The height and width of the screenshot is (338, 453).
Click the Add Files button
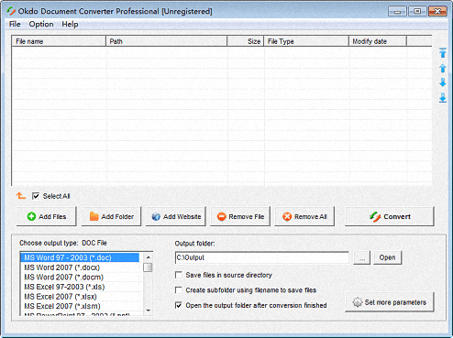click(47, 216)
